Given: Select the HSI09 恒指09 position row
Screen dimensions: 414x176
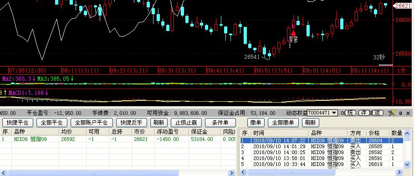Looking at the screenshot, I should (x=118, y=139).
